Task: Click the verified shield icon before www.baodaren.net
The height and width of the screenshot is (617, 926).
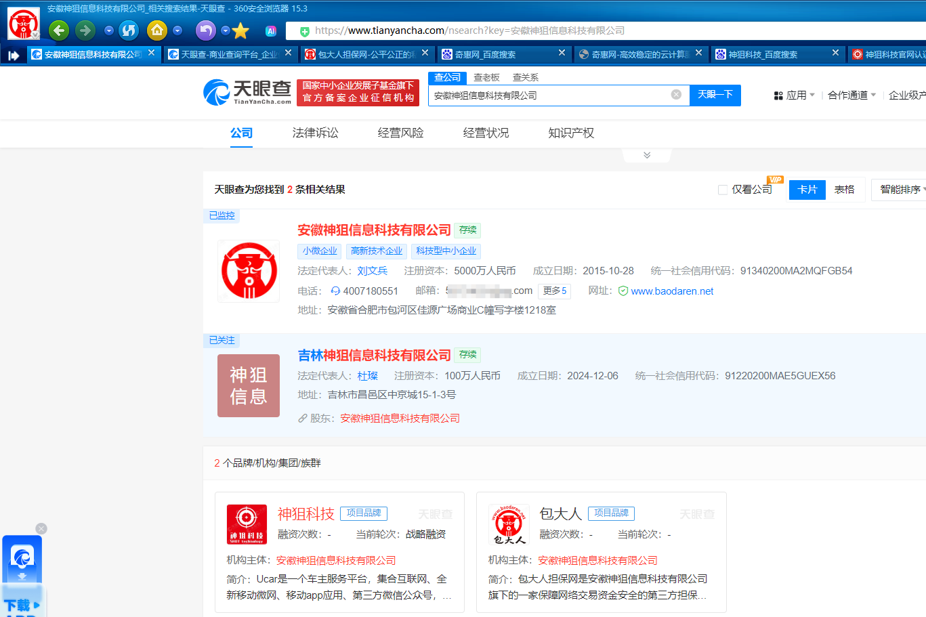Action: pos(623,291)
